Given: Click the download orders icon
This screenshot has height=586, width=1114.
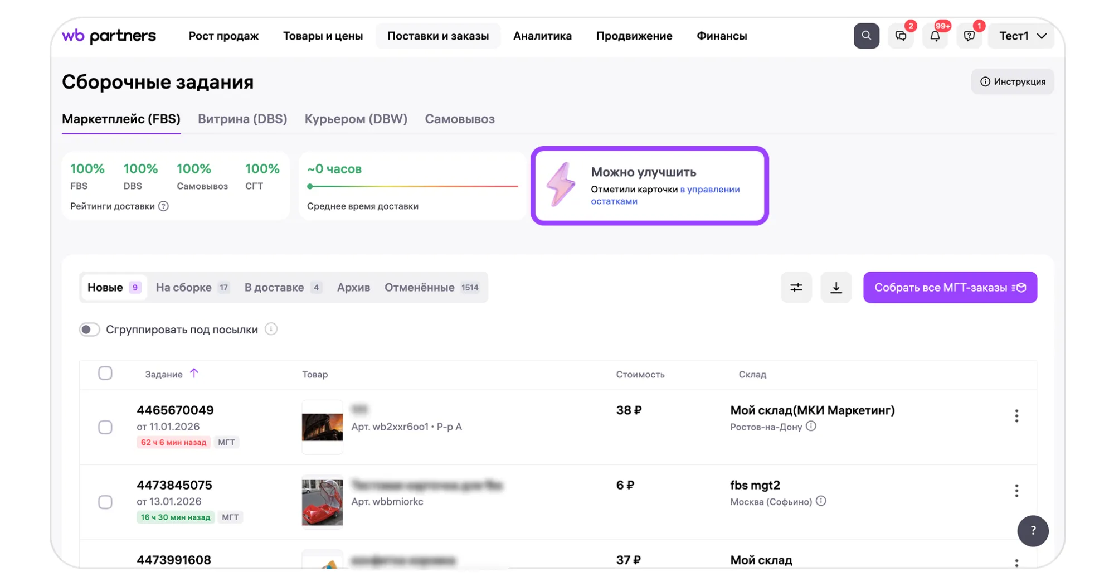Looking at the screenshot, I should point(836,288).
